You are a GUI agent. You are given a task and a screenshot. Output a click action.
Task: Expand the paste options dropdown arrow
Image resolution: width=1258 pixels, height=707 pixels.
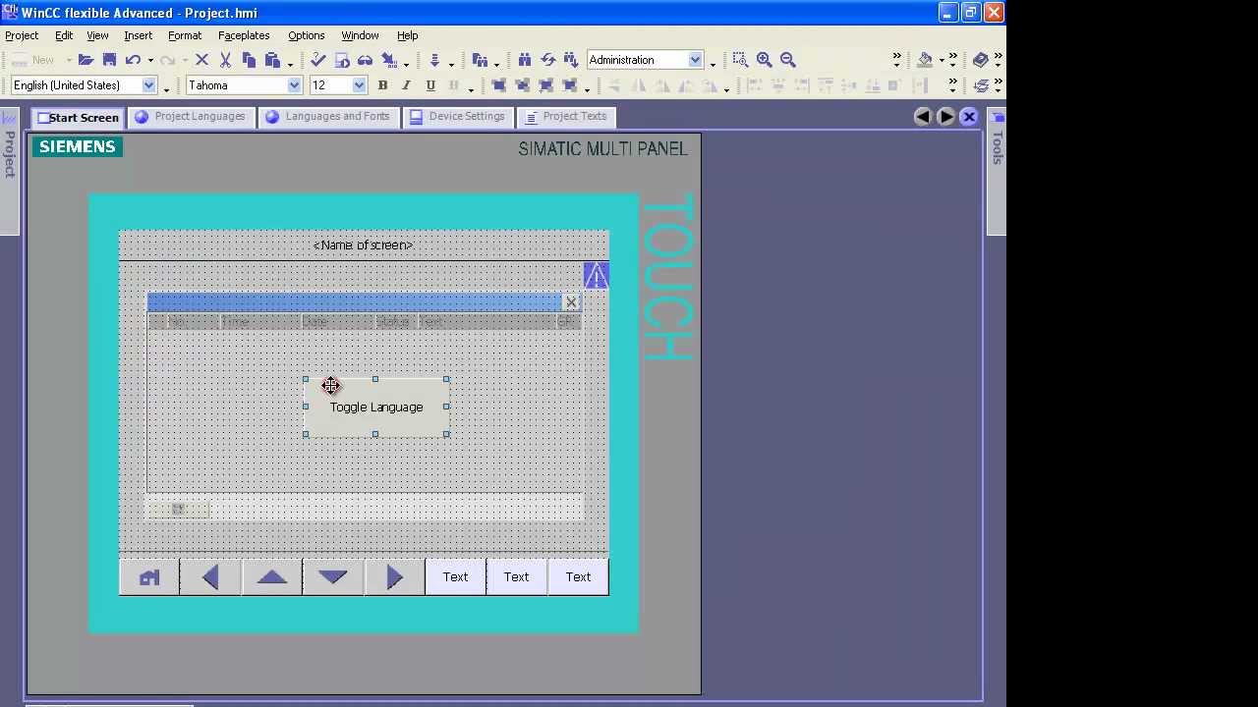tap(290, 63)
